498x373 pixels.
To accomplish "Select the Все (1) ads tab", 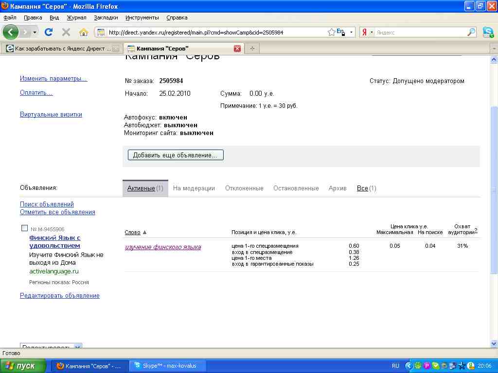I will click(367, 188).
